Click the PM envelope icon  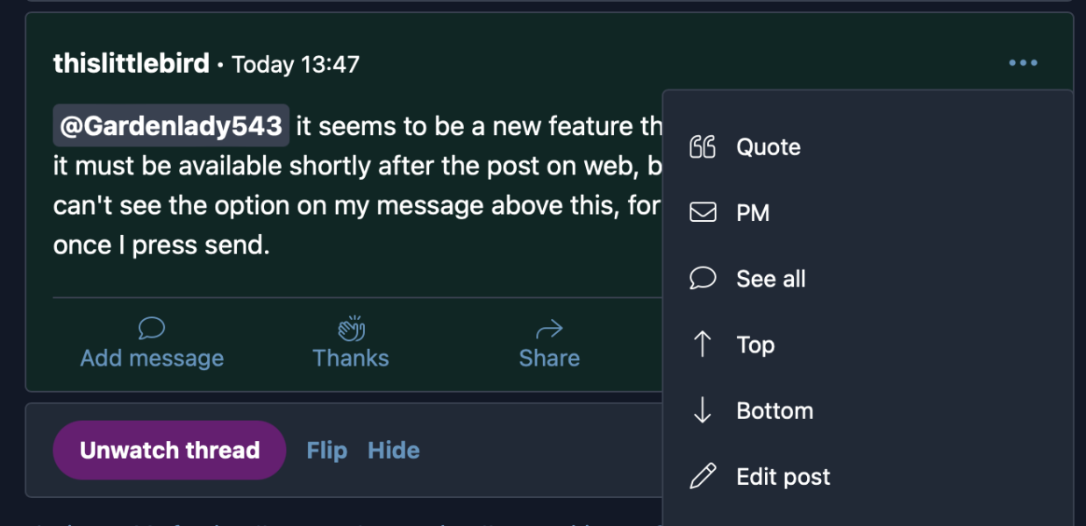coord(703,212)
